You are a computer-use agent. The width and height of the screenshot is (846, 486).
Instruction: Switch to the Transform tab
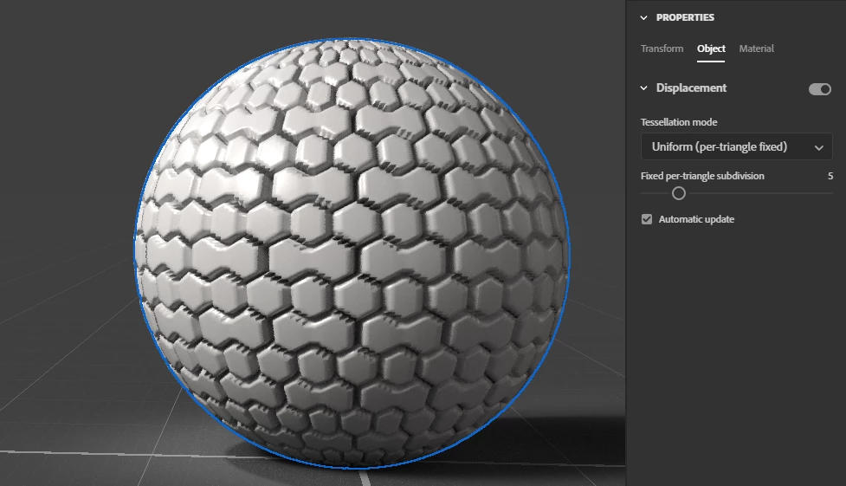[x=662, y=49]
